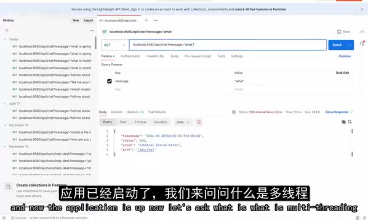This screenshot has width=368, height=221.
Task: Open response Headers (4) tab
Action: click(135, 112)
